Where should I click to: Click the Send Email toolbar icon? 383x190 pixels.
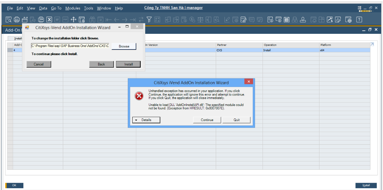pos(25,20)
